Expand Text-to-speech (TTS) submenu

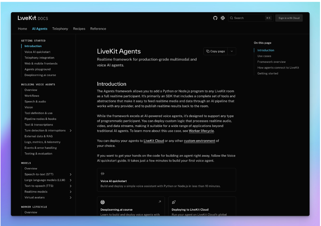tap(71, 186)
